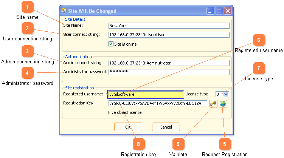Click the Registered username: label
The height and width of the screenshot is (158, 284).
(83, 94)
